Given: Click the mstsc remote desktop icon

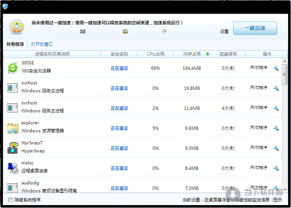Looking at the screenshot, I should 13,168.
